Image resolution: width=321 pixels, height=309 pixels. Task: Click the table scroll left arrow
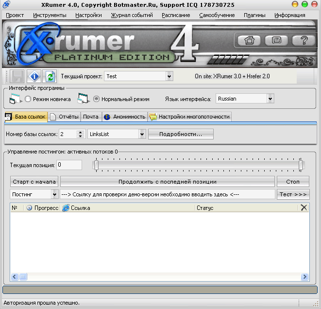pyautogui.click(x=15, y=277)
